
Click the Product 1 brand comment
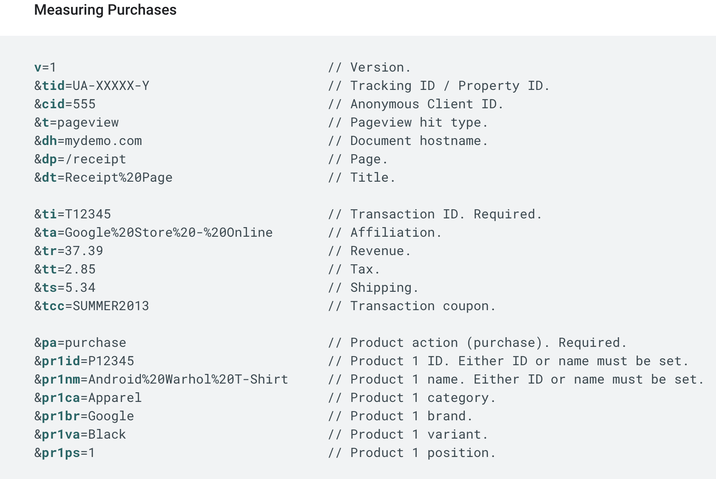click(x=400, y=416)
